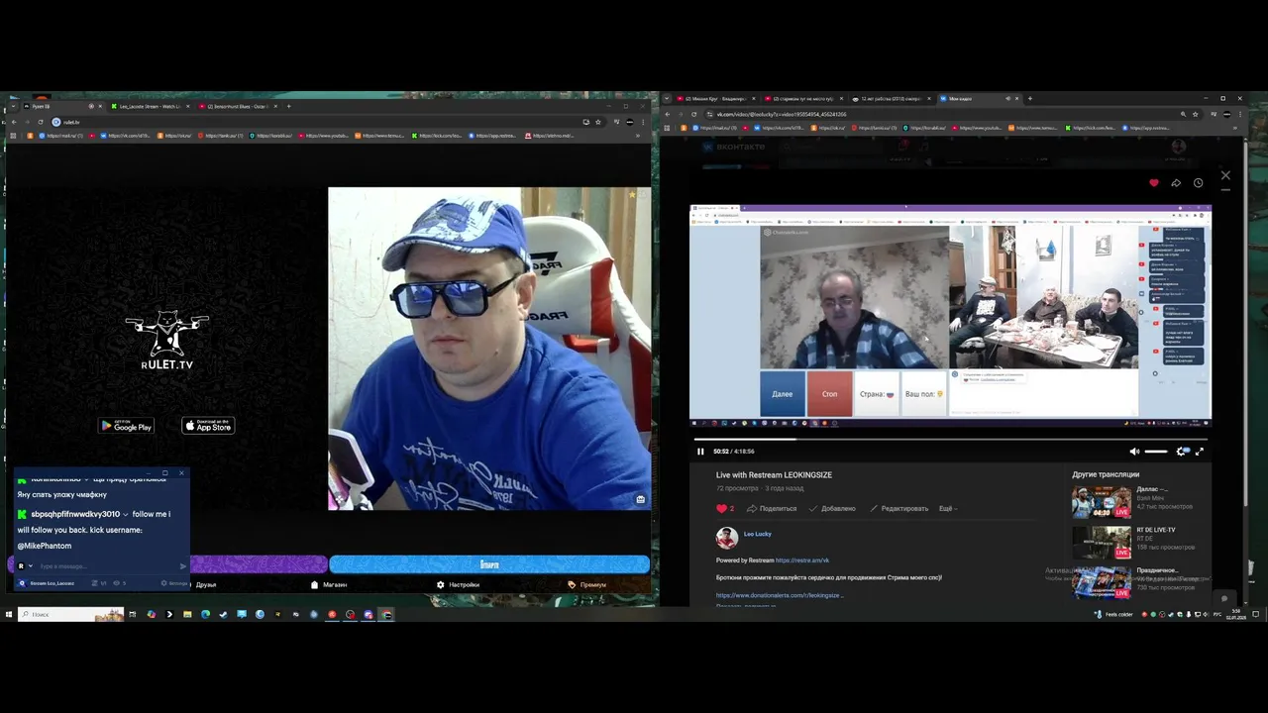Open new tab in right browser
The width and height of the screenshot is (1268, 713).
1030,99
